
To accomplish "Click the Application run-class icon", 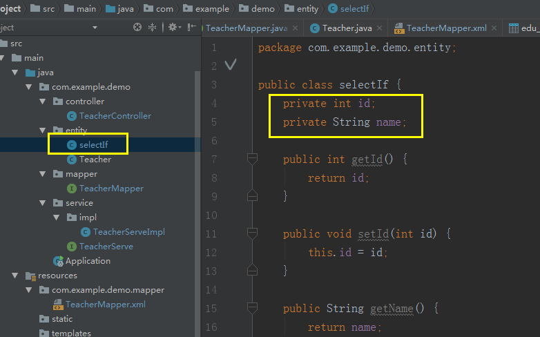I will click(58, 261).
